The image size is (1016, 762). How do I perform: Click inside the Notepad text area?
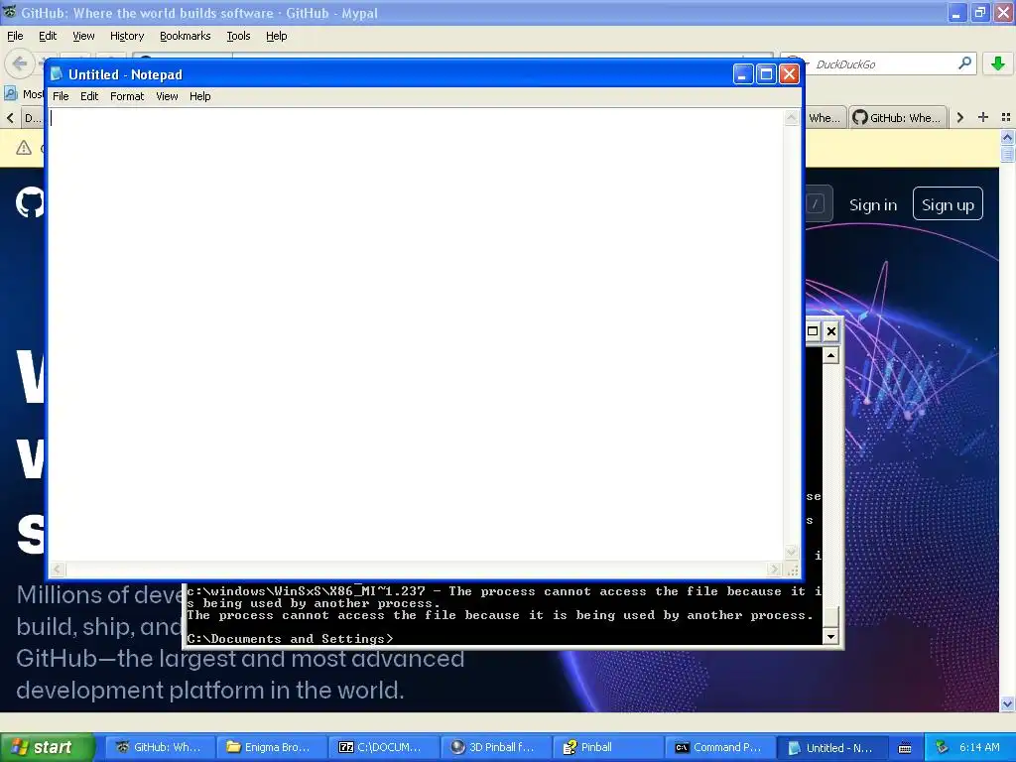tap(416, 334)
